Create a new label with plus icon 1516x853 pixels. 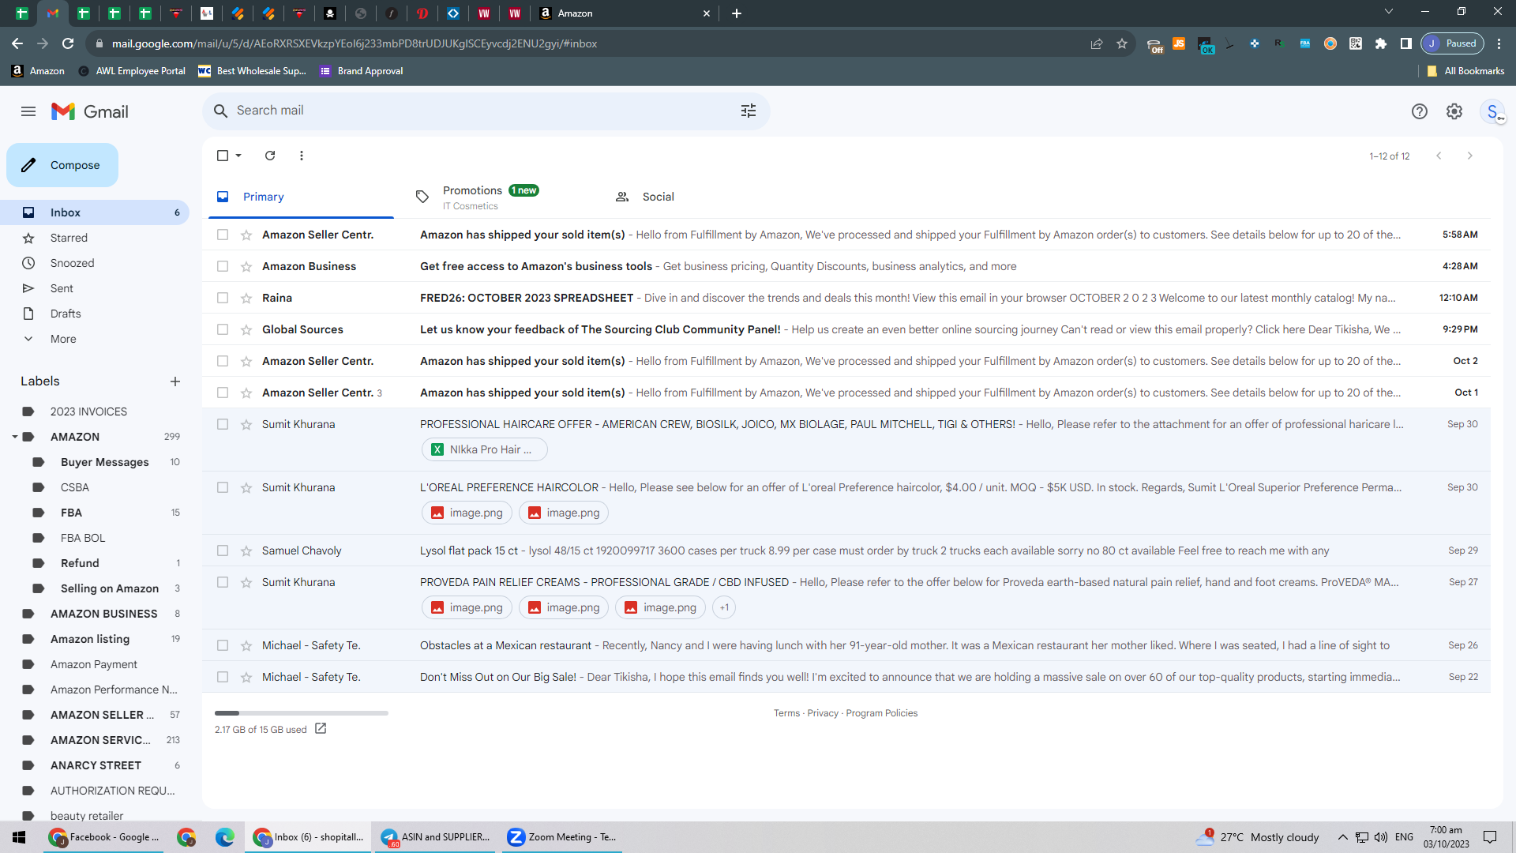click(175, 381)
